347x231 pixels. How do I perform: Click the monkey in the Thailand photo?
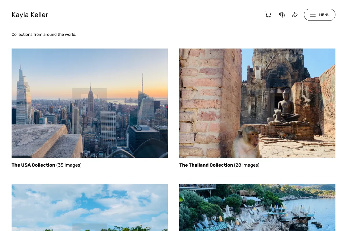[247, 141]
